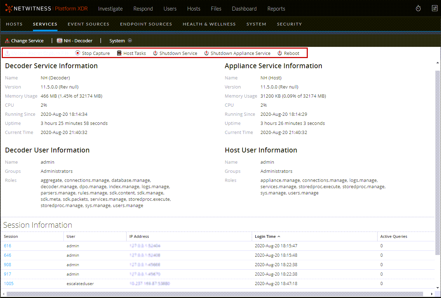Screen dimensions: 441x298
Task: Open the Investigate menu
Action: click(110, 9)
